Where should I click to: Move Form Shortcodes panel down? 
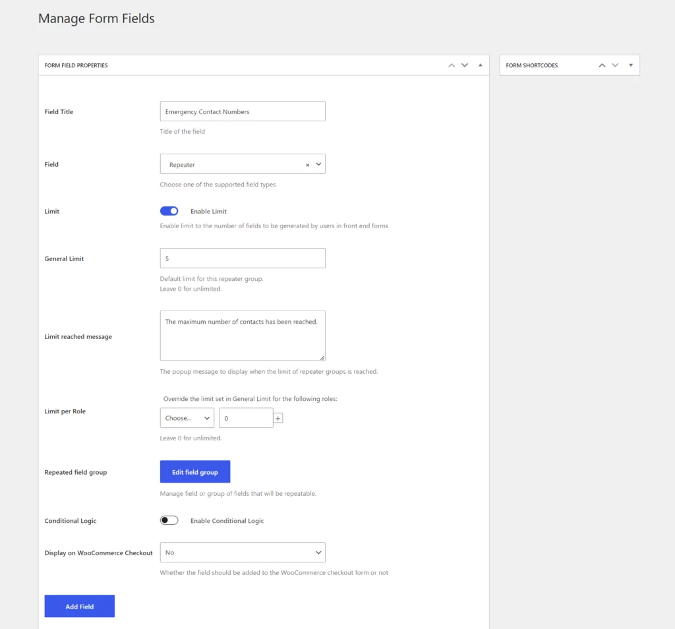tap(615, 65)
